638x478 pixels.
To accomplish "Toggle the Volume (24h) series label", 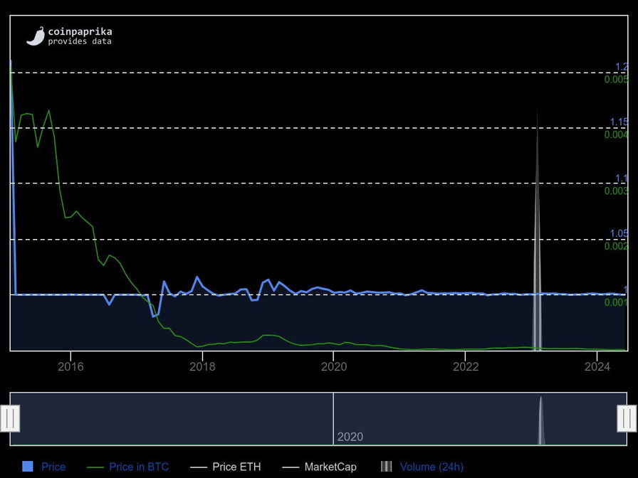I will pos(432,467).
